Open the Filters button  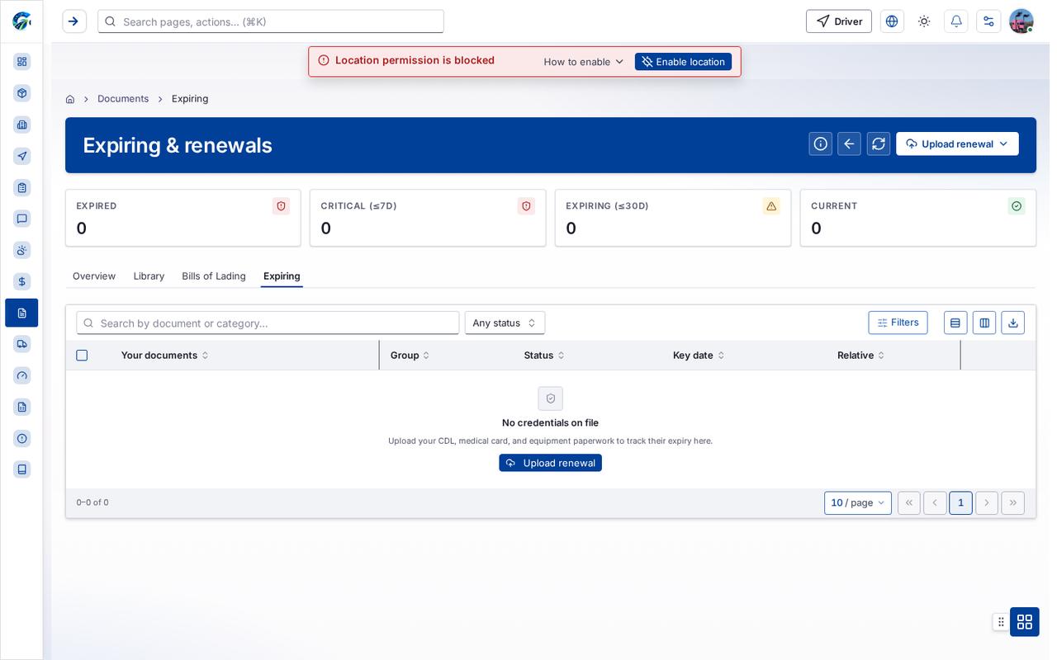pyautogui.click(x=898, y=323)
